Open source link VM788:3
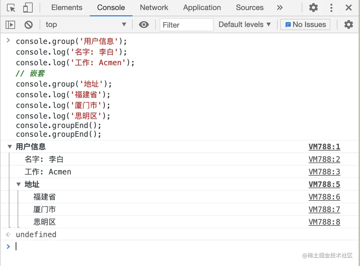 pos(324,172)
